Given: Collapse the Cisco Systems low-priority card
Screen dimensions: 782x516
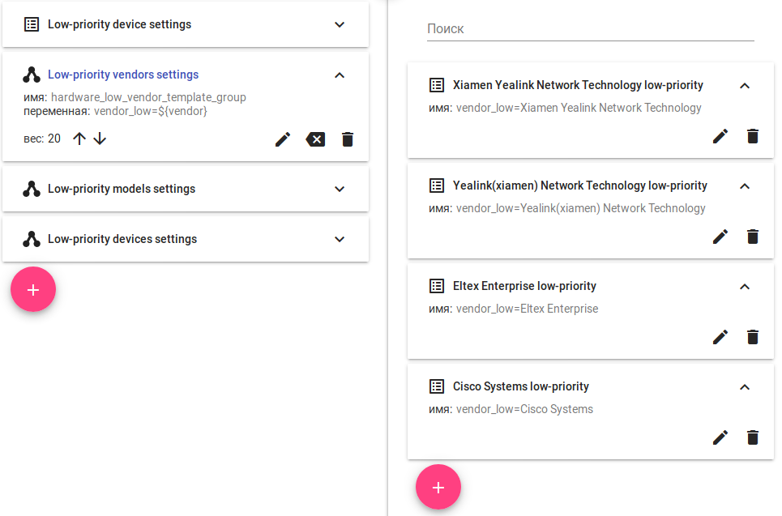Looking at the screenshot, I should 745,387.
